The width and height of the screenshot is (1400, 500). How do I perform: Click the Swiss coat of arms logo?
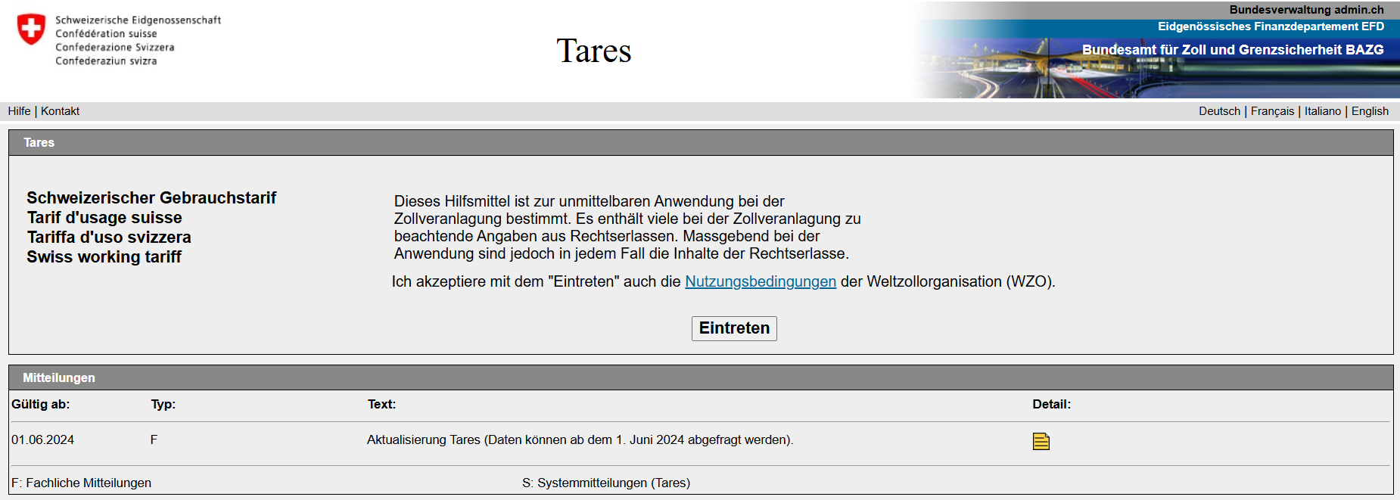31,30
